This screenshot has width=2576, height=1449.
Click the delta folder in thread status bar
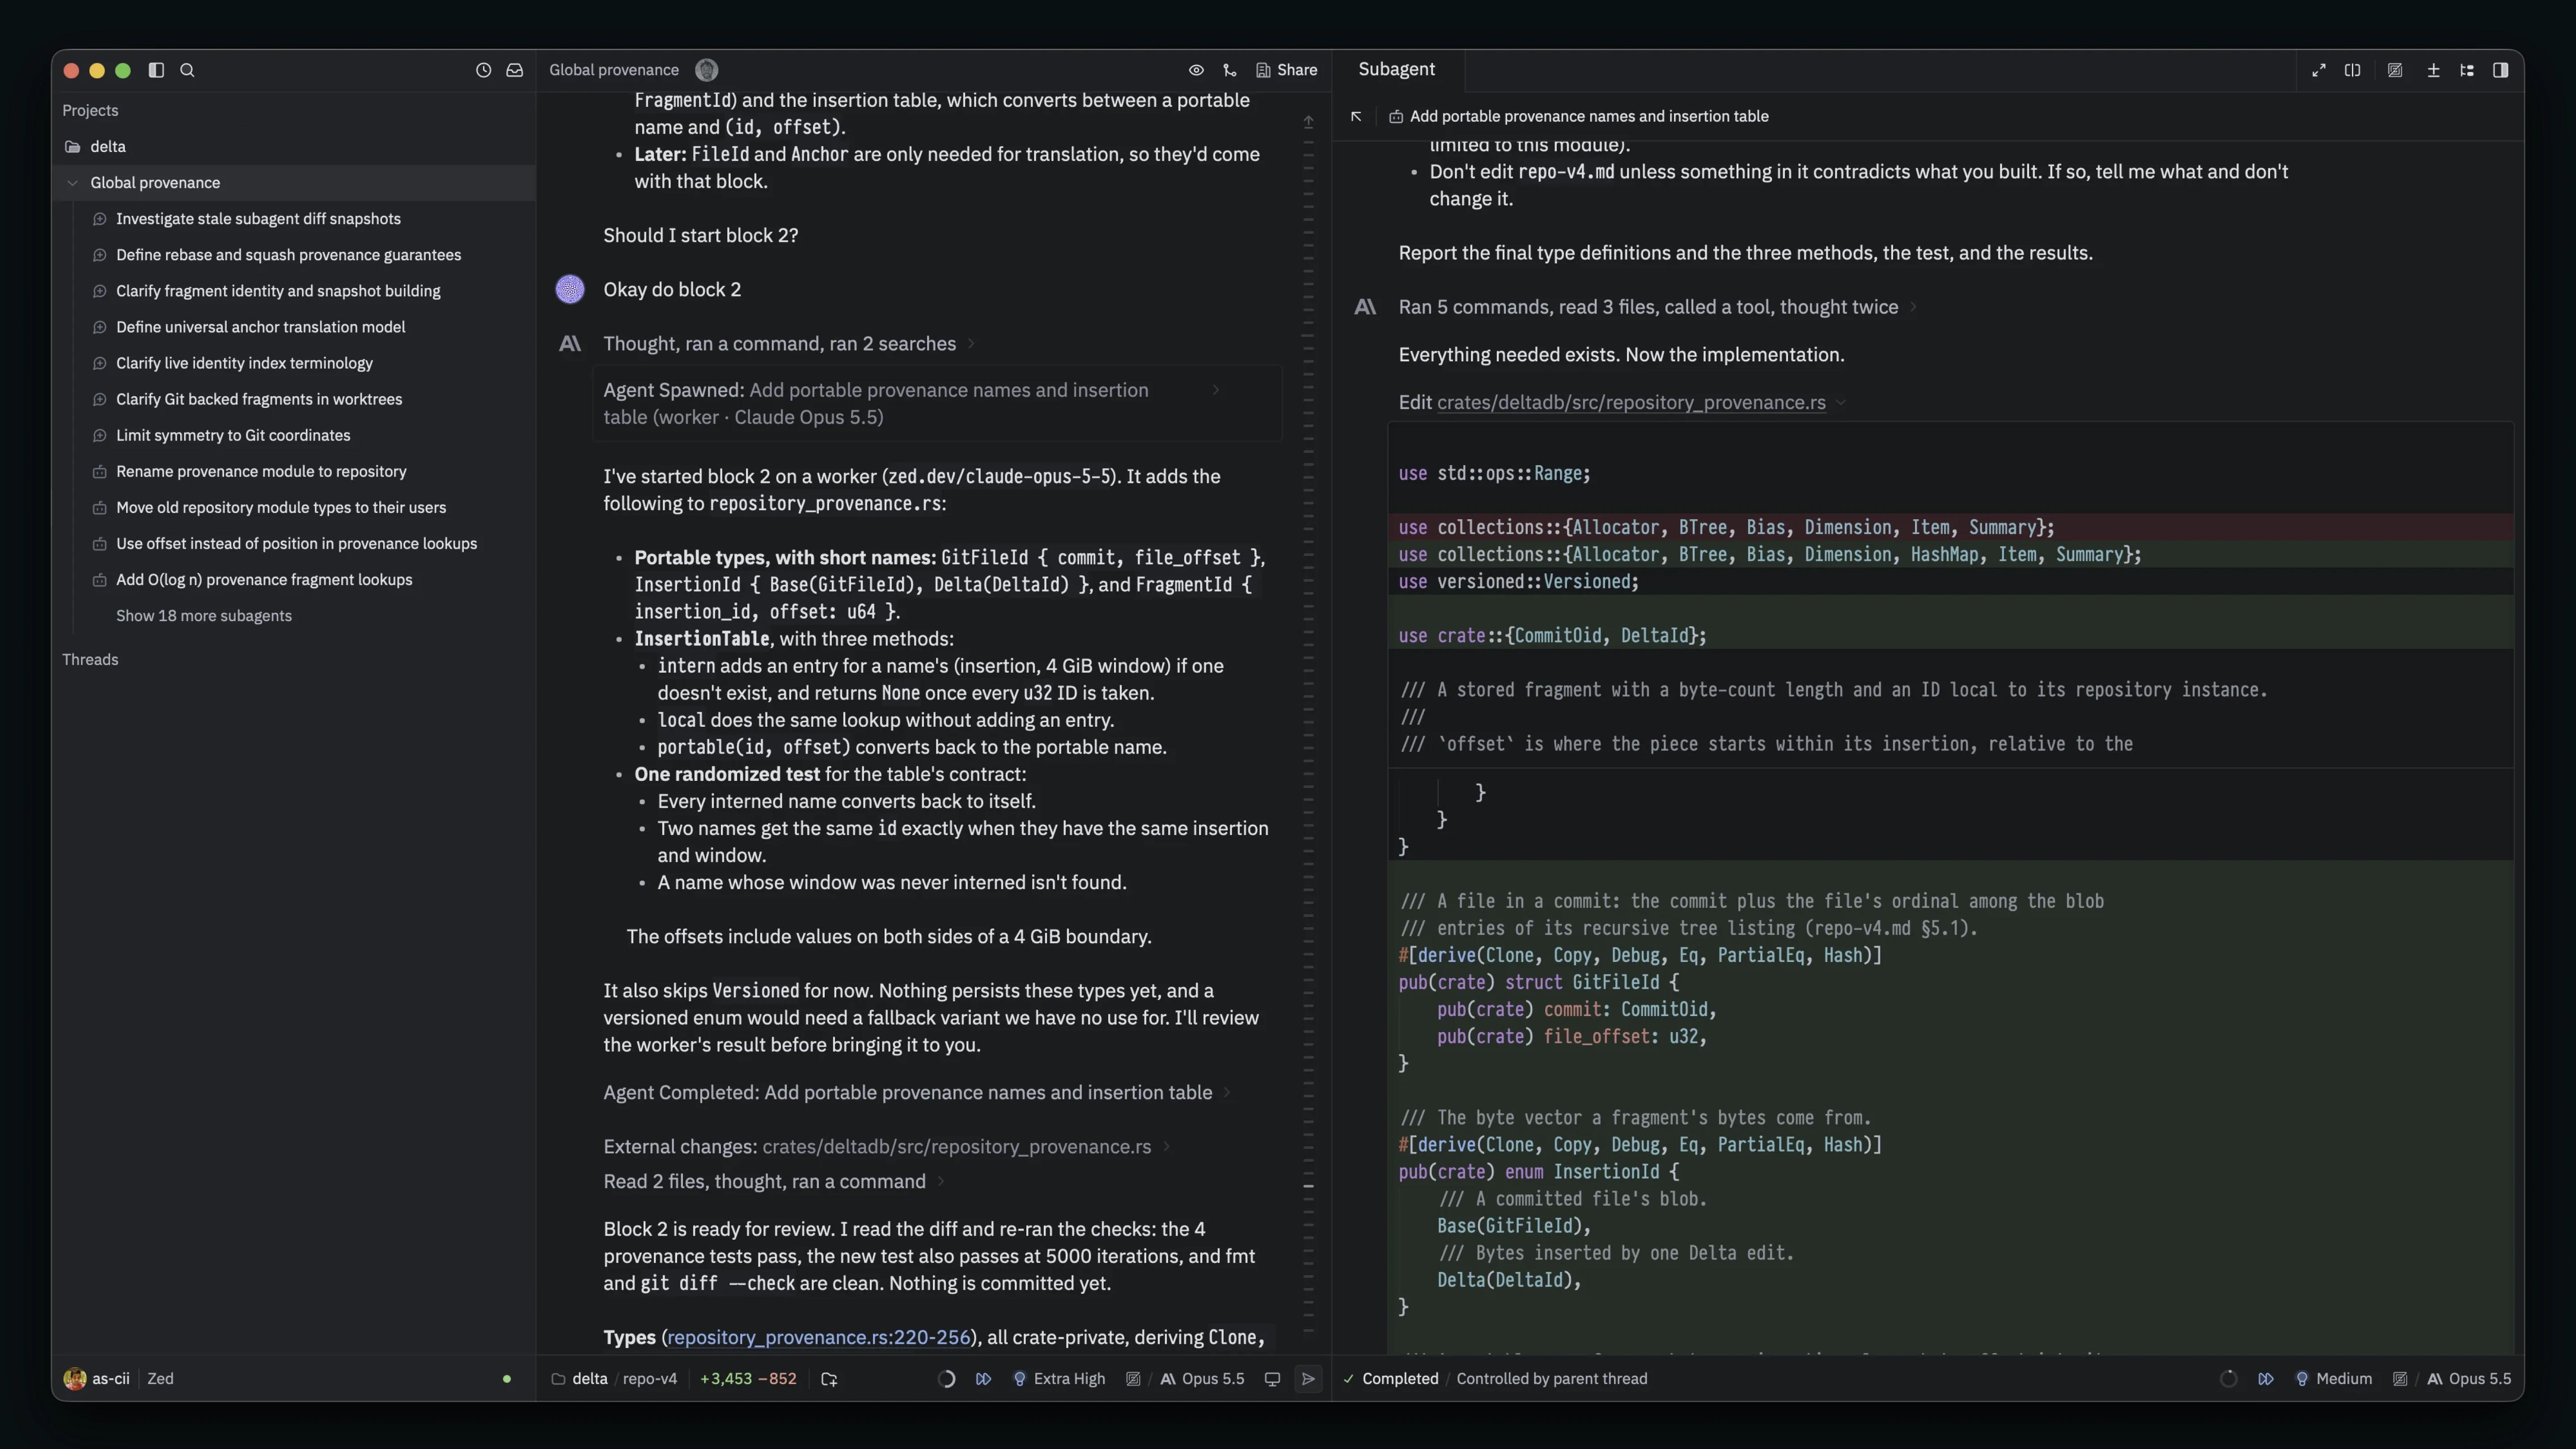[x=580, y=1379]
